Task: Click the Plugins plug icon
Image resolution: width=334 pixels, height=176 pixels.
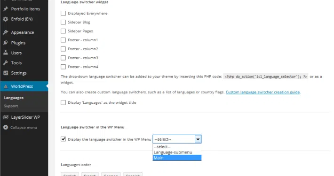Action: pos(6,43)
